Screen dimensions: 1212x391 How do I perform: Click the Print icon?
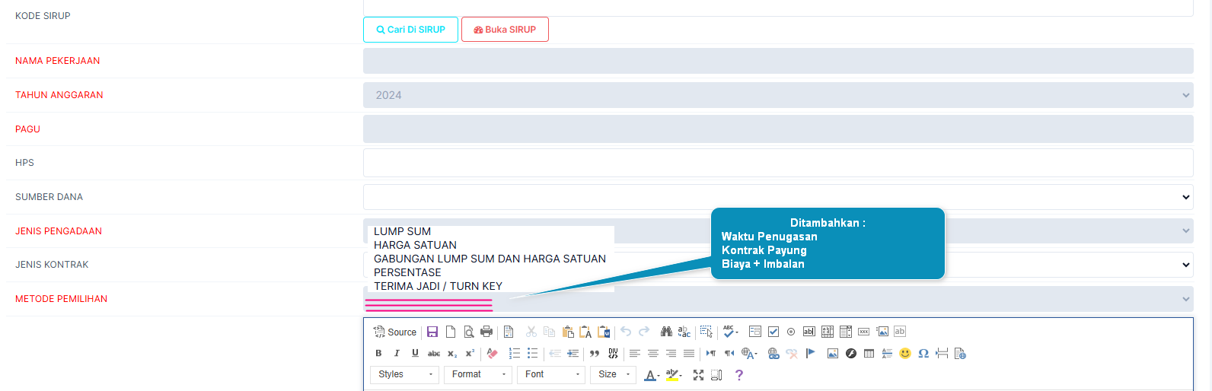[x=486, y=332]
